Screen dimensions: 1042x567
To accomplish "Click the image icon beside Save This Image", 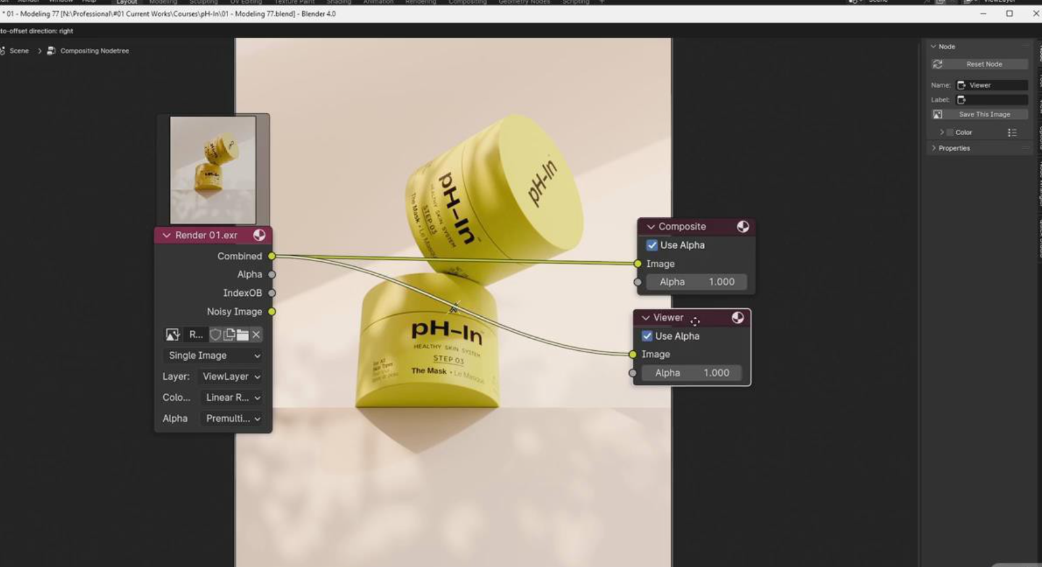I will [x=938, y=114].
